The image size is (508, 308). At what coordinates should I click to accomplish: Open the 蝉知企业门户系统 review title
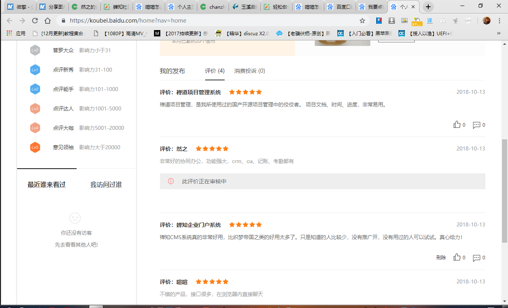(x=198, y=225)
